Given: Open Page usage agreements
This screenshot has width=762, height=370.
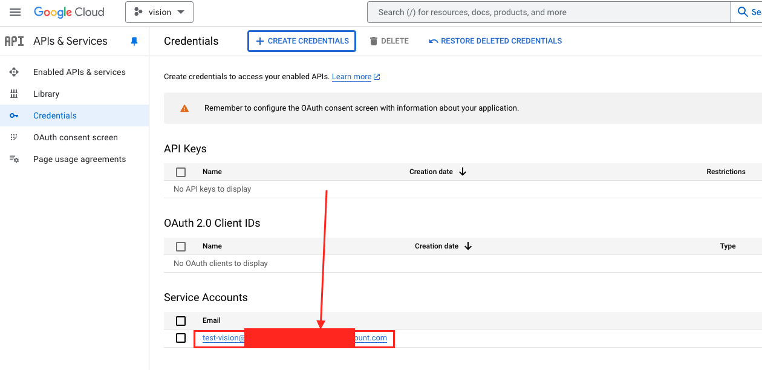Looking at the screenshot, I should point(79,159).
